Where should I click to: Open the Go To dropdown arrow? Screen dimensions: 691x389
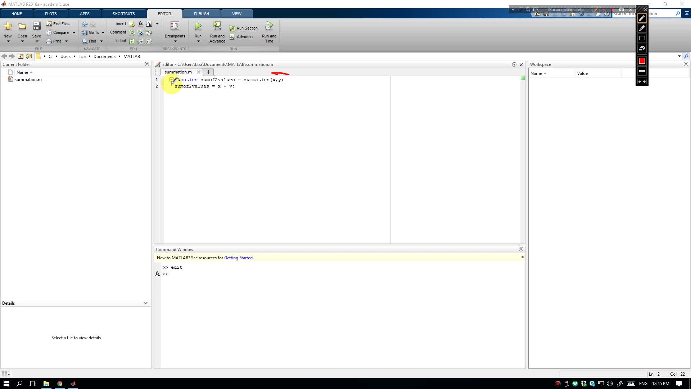(x=103, y=32)
